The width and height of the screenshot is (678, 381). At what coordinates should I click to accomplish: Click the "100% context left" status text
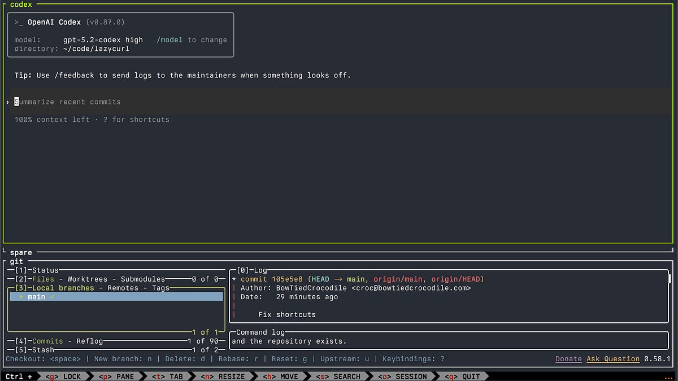pyautogui.click(x=52, y=119)
